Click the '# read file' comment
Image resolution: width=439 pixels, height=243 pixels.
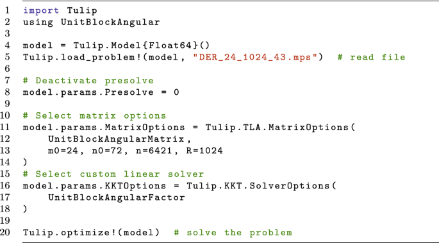coord(371,57)
